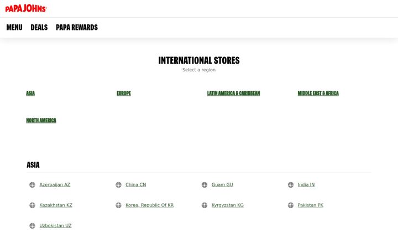Open the Azerbaijan AZ store link

point(55,185)
